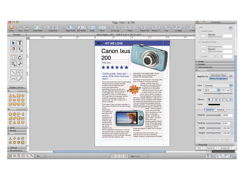
Task: Select the Text tool in Toolkit
Action: click(x=20, y=43)
